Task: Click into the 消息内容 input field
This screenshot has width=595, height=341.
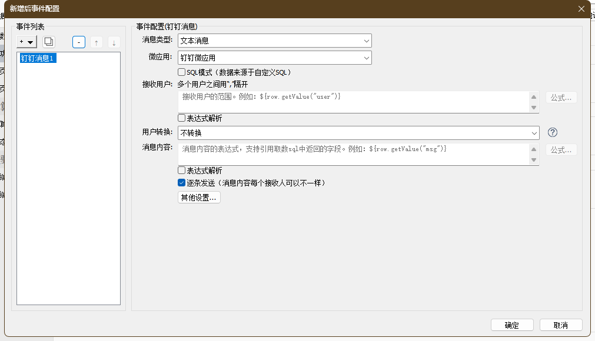Action: [x=353, y=155]
